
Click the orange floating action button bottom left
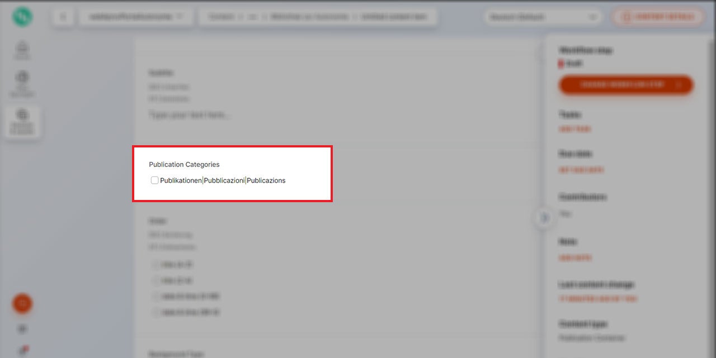pos(22,304)
